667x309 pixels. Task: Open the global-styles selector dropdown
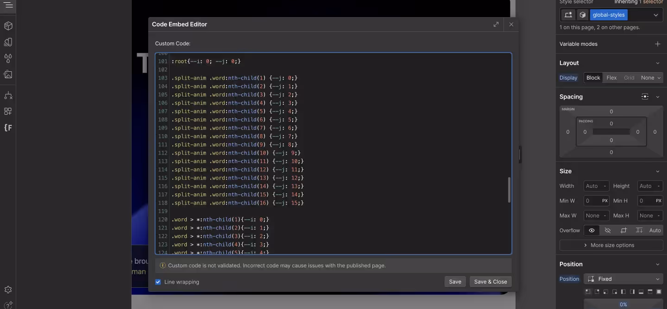point(656,14)
